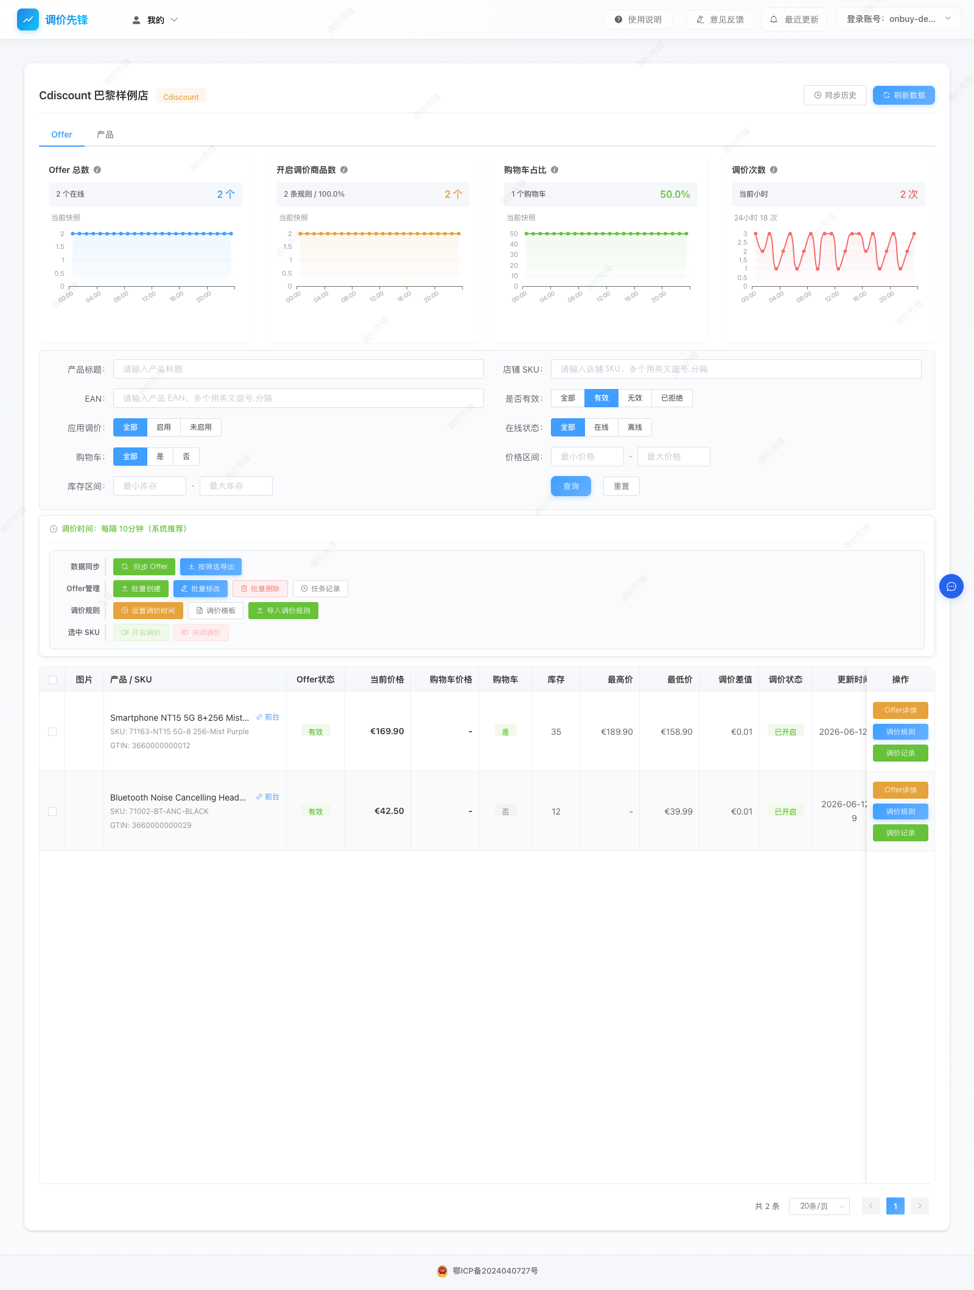
Task: Click 刷新数据 refresh button
Action: pyautogui.click(x=904, y=95)
